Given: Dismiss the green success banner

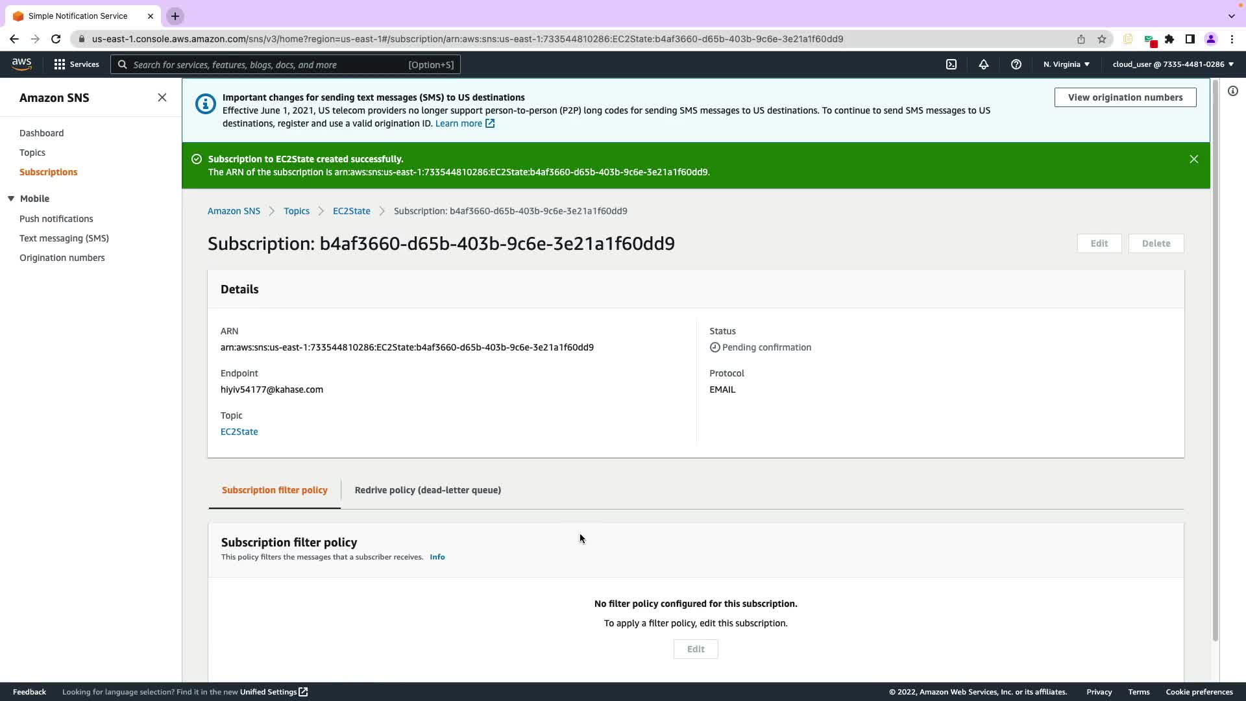Looking at the screenshot, I should click(x=1193, y=159).
